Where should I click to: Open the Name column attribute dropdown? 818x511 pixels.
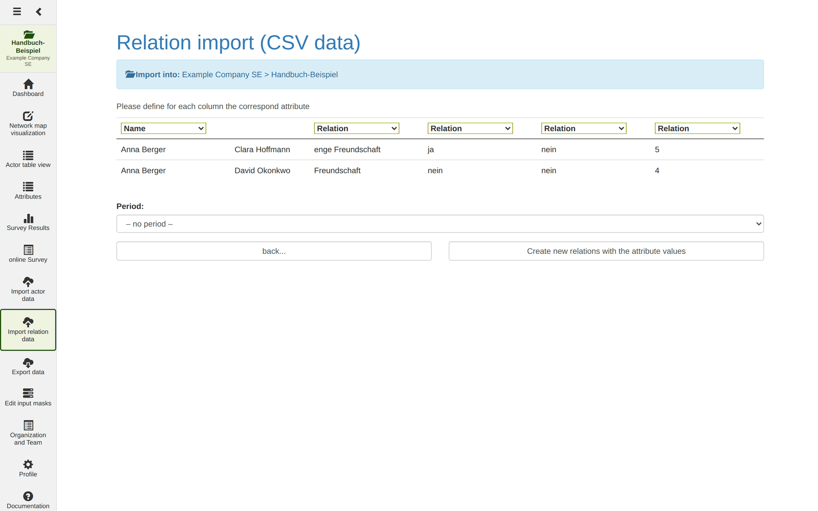(164, 129)
